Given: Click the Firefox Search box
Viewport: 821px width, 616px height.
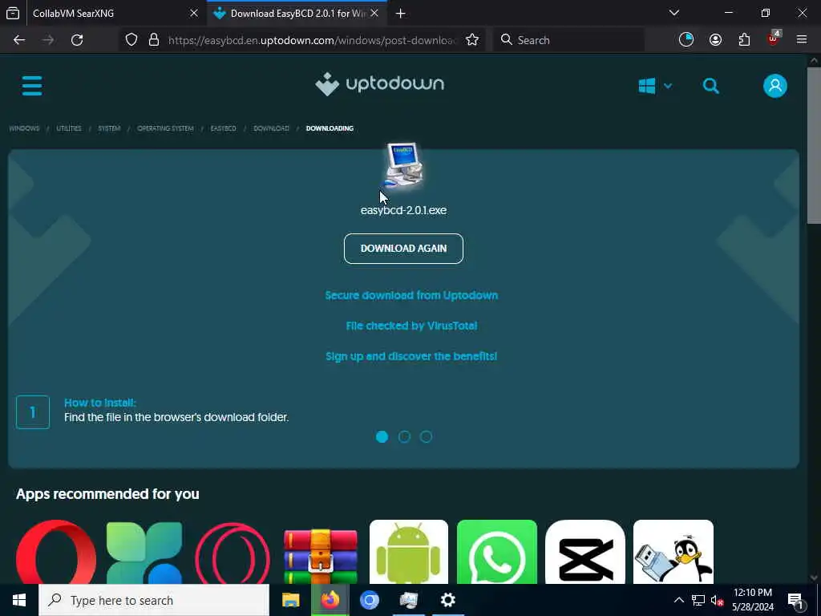Looking at the screenshot, I should click(568, 40).
